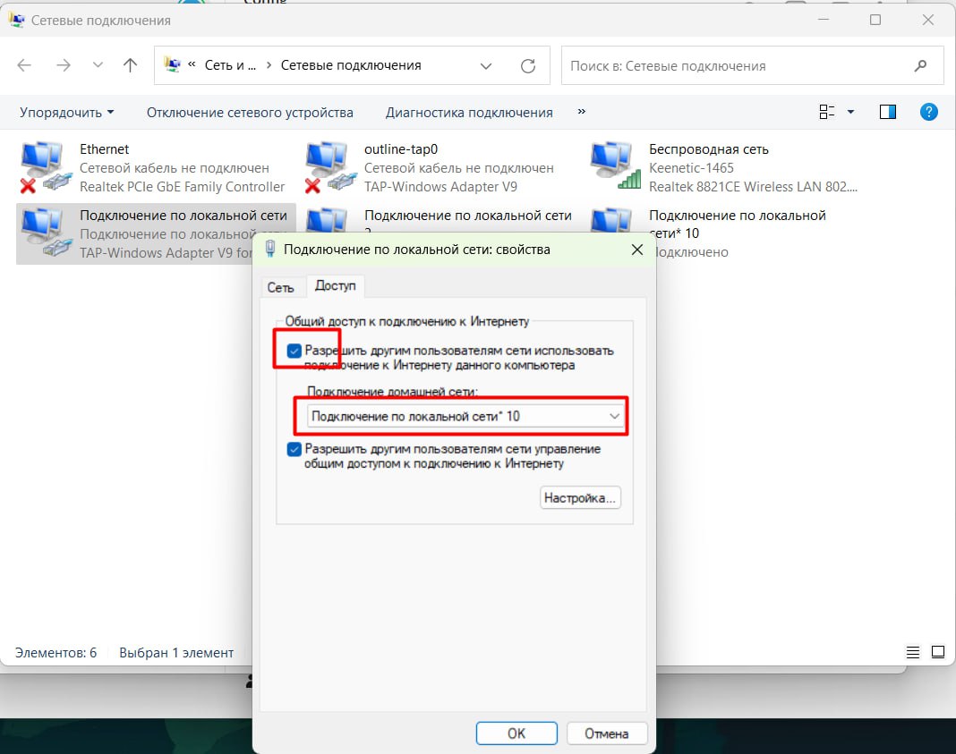
Task: Click the back navigation arrow
Action: (25, 65)
